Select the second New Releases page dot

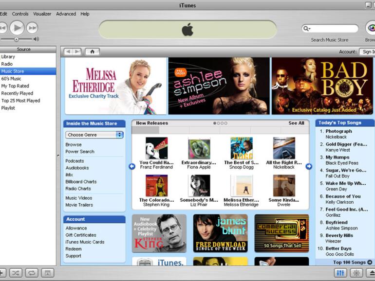pyautogui.click(x=218, y=123)
